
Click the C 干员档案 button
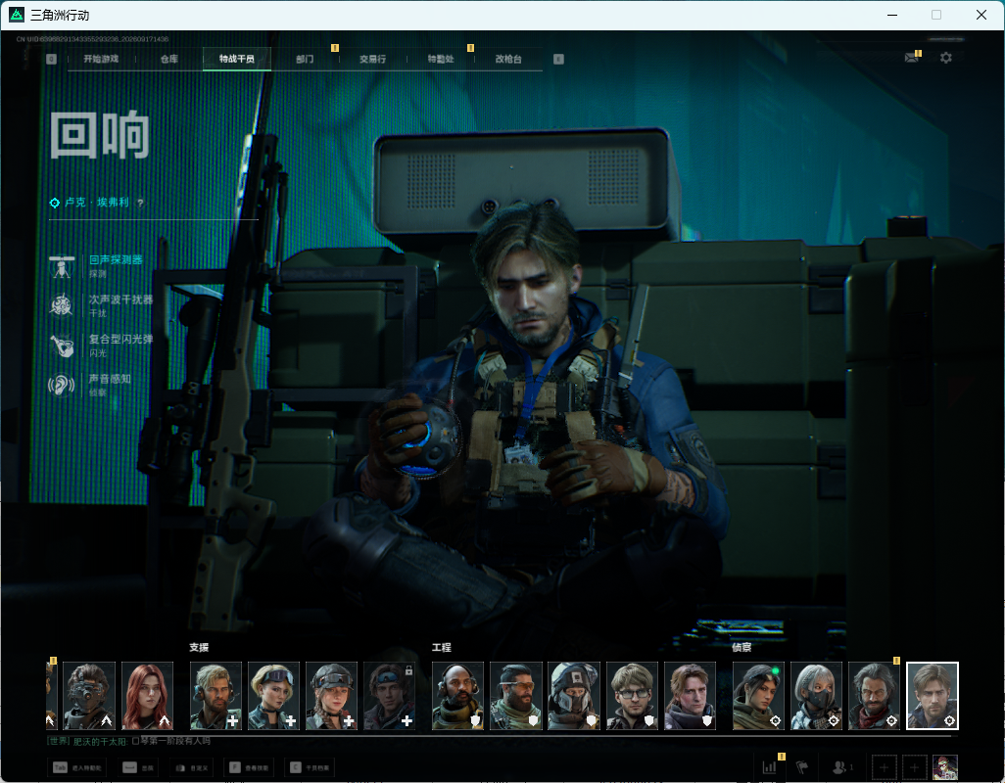pyautogui.click(x=311, y=767)
